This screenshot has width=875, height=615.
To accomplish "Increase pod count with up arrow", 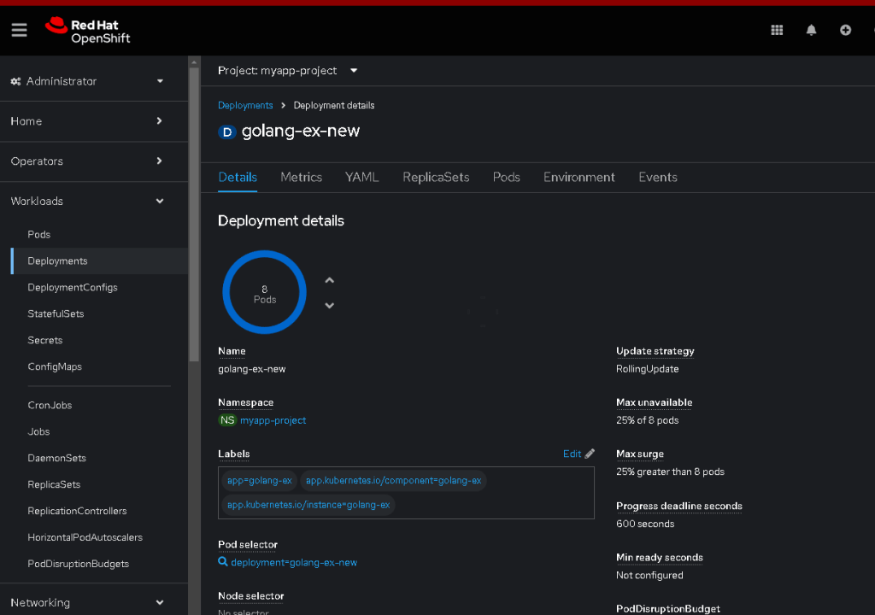I will [x=330, y=280].
